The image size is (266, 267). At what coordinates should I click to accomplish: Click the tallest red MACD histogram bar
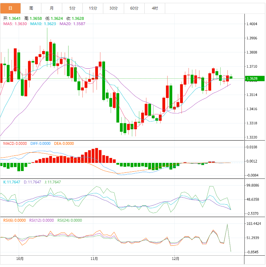(x=97, y=155)
